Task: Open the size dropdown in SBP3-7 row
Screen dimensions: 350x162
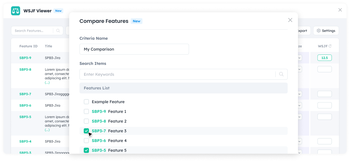Action: click(x=300, y=94)
